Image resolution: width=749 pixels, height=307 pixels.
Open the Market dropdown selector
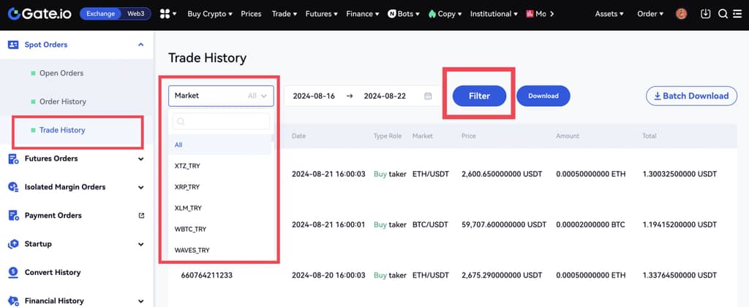221,96
